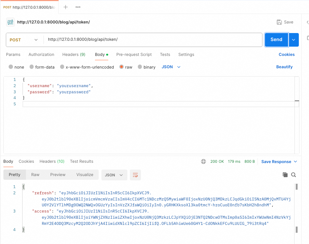Click the request title blog/api/token
Screen dimensions: 309x244
point(53,22)
